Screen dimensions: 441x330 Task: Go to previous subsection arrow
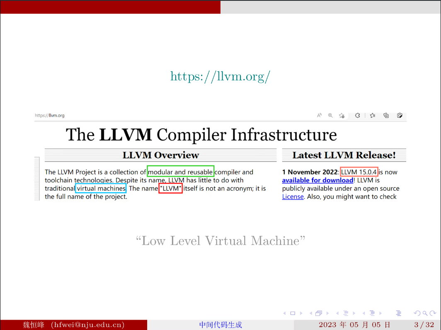click(x=337, y=313)
